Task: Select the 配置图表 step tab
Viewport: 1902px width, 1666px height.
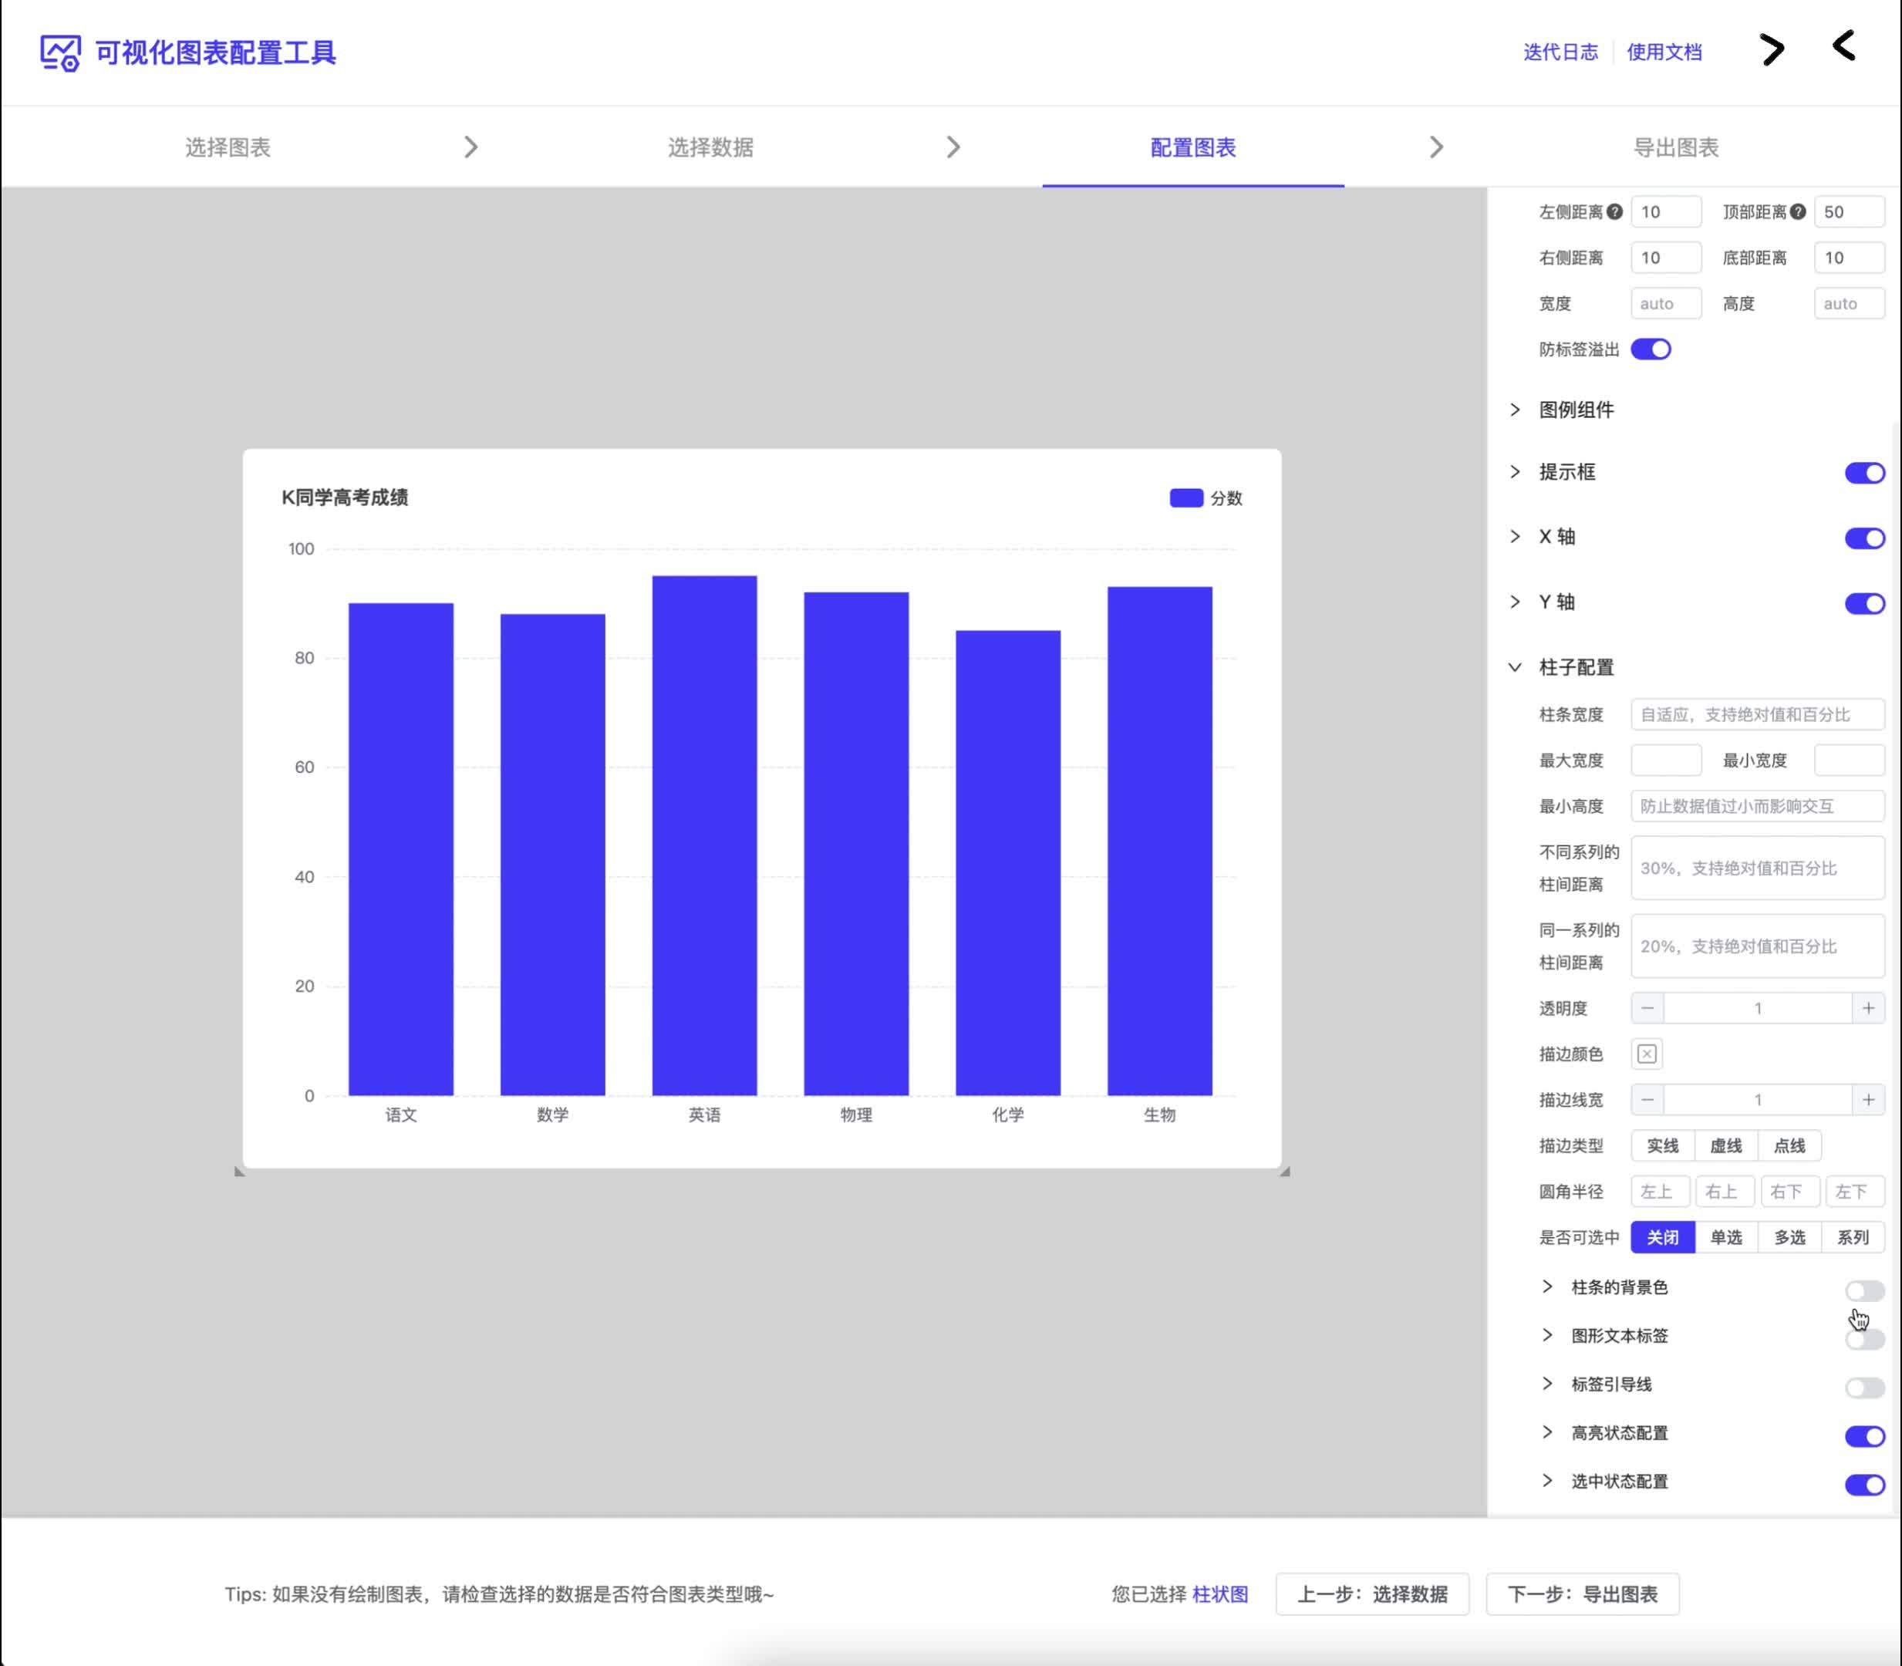Action: pyautogui.click(x=1192, y=147)
